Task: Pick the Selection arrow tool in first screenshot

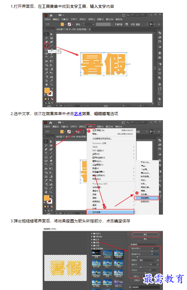Action: point(46,34)
